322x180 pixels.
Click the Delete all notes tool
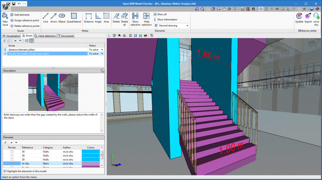[125, 19]
